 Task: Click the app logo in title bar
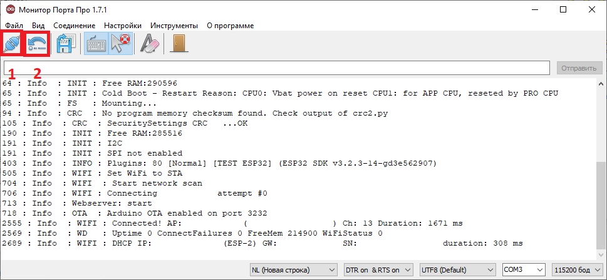[x=11, y=9]
